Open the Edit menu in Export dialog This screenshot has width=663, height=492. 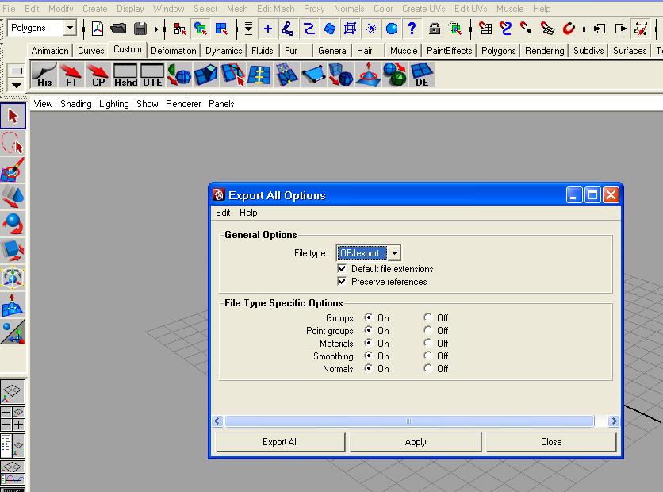tap(223, 213)
